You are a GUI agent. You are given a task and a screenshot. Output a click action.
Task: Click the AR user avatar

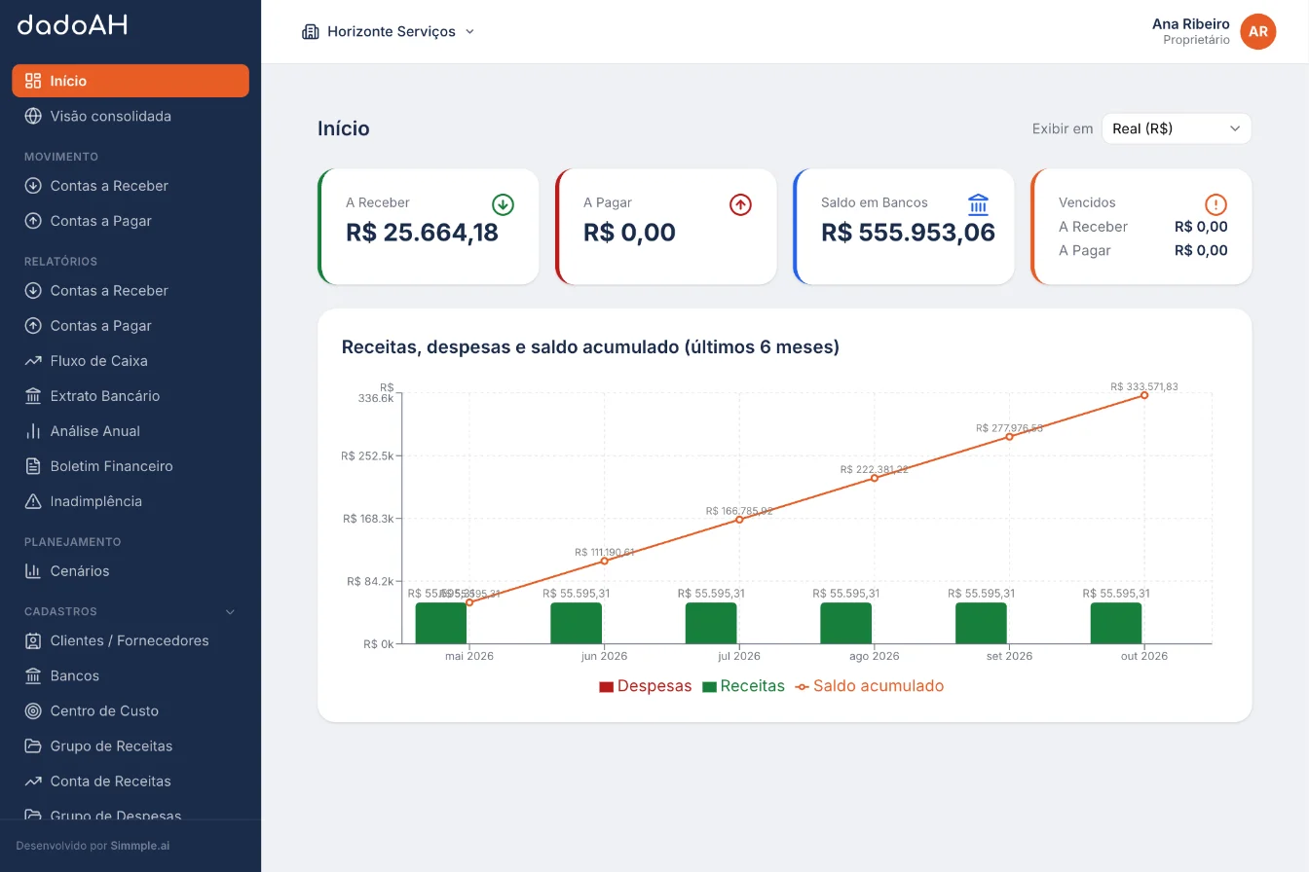click(x=1258, y=31)
